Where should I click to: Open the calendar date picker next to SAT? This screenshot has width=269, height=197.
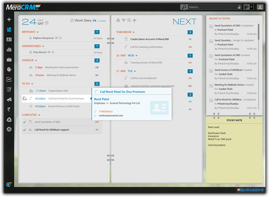[47, 23]
